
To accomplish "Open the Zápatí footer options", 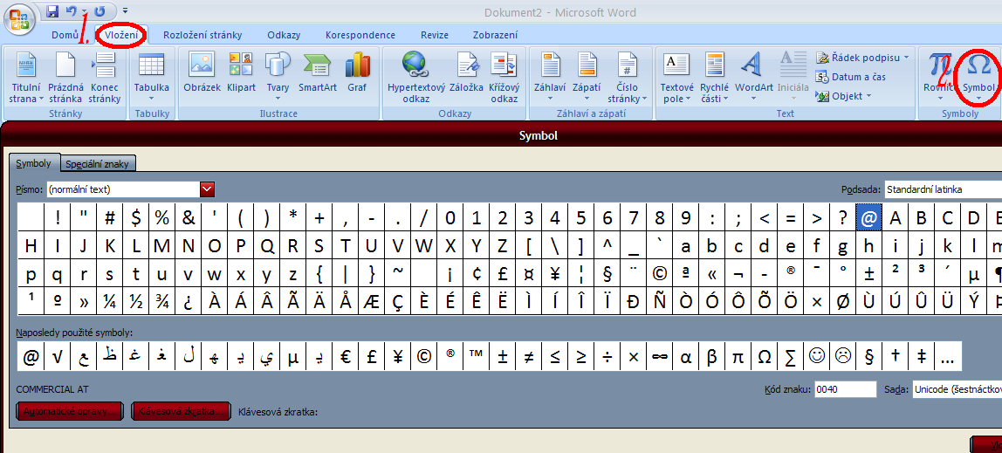I will pos(586,78).
